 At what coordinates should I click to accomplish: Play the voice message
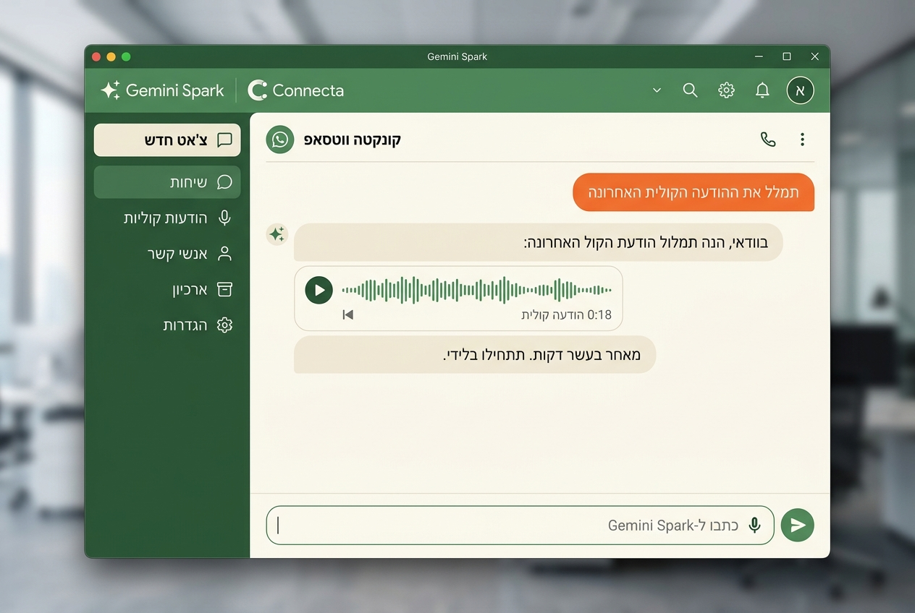pos(319,291)
